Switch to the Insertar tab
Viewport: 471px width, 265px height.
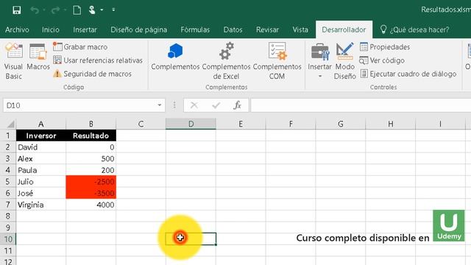85,29
